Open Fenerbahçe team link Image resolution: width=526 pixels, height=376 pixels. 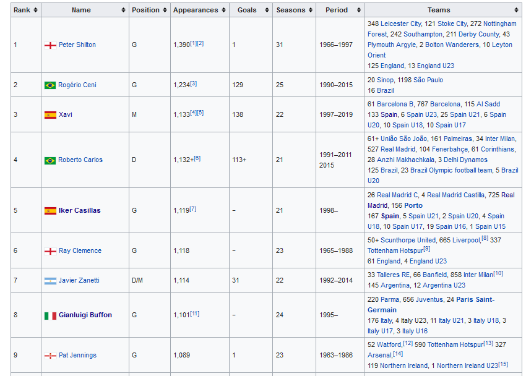point(450,149)
